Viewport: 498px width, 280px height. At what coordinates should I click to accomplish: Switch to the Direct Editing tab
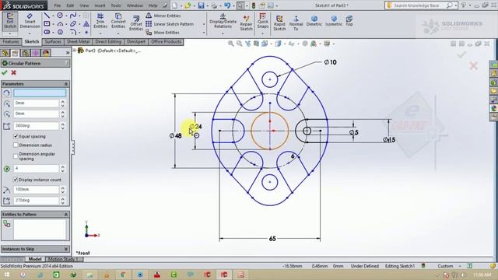[x=108, y=41]
